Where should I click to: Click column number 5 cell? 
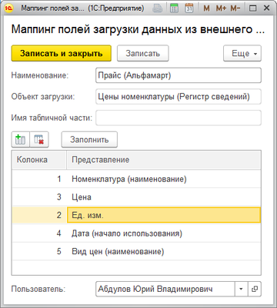[39, 251]
